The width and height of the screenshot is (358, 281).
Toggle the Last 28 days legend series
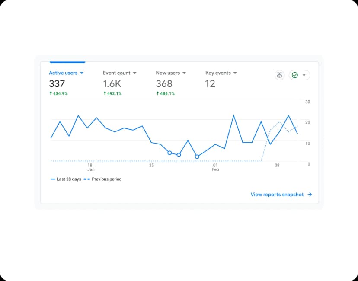(x=66, y=179)
